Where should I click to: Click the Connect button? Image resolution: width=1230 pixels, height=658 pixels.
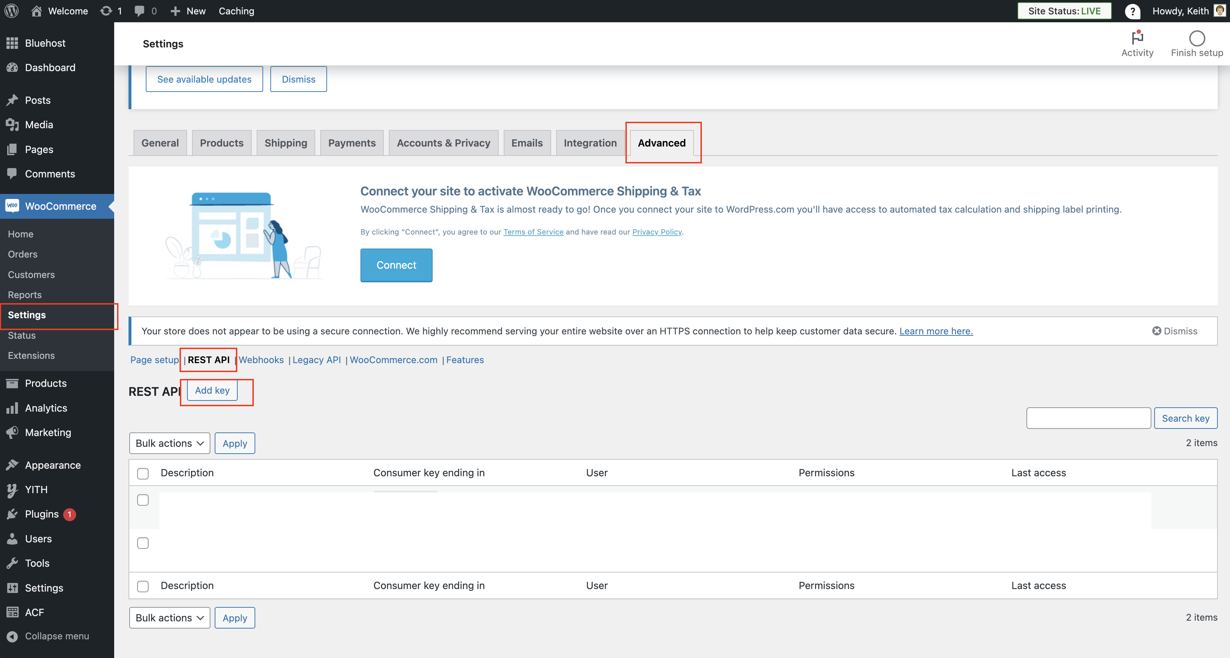point(396,265)
